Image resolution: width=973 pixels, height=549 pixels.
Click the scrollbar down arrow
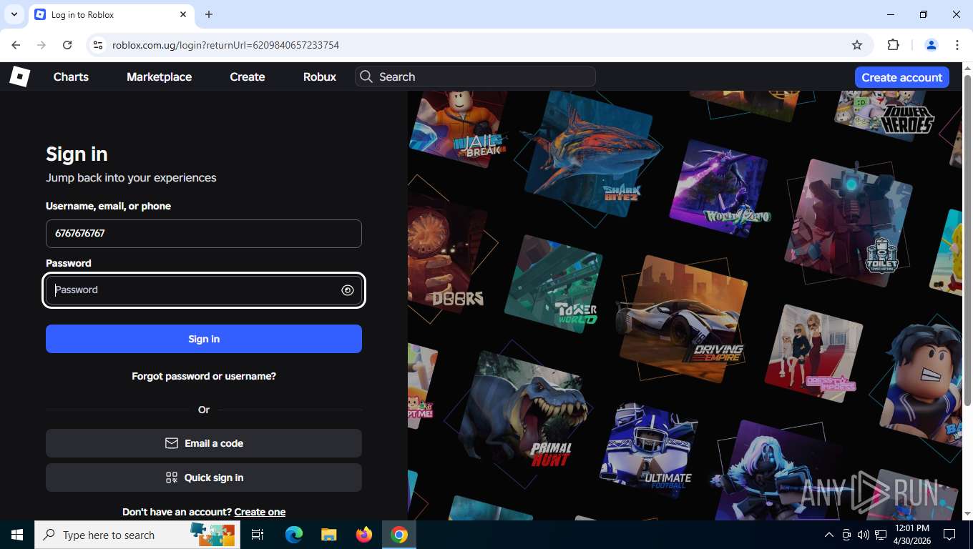(967, 513)
